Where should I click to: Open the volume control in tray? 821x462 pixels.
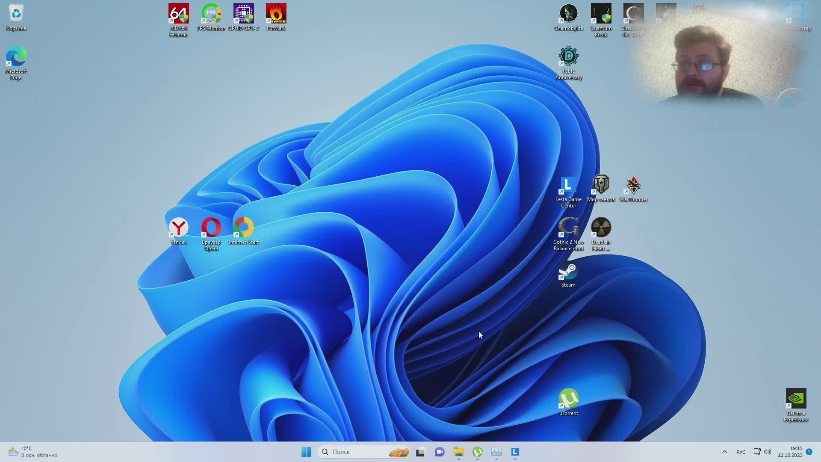click(768, 452)
